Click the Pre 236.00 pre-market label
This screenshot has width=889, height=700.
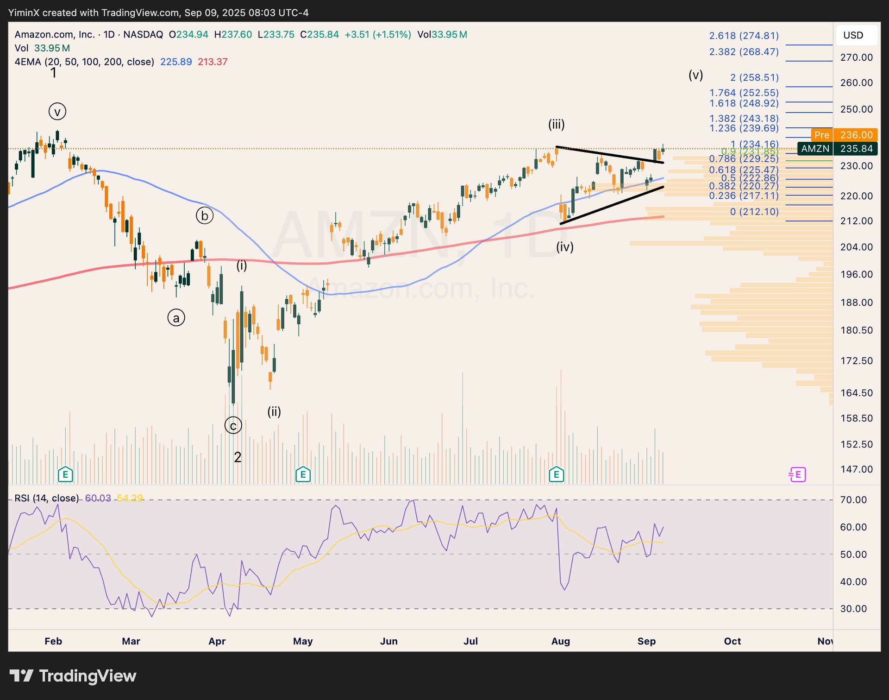844,135
